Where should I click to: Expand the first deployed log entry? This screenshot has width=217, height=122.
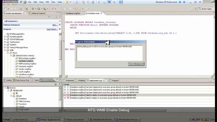pyautogui.click(x=65, y=87)
